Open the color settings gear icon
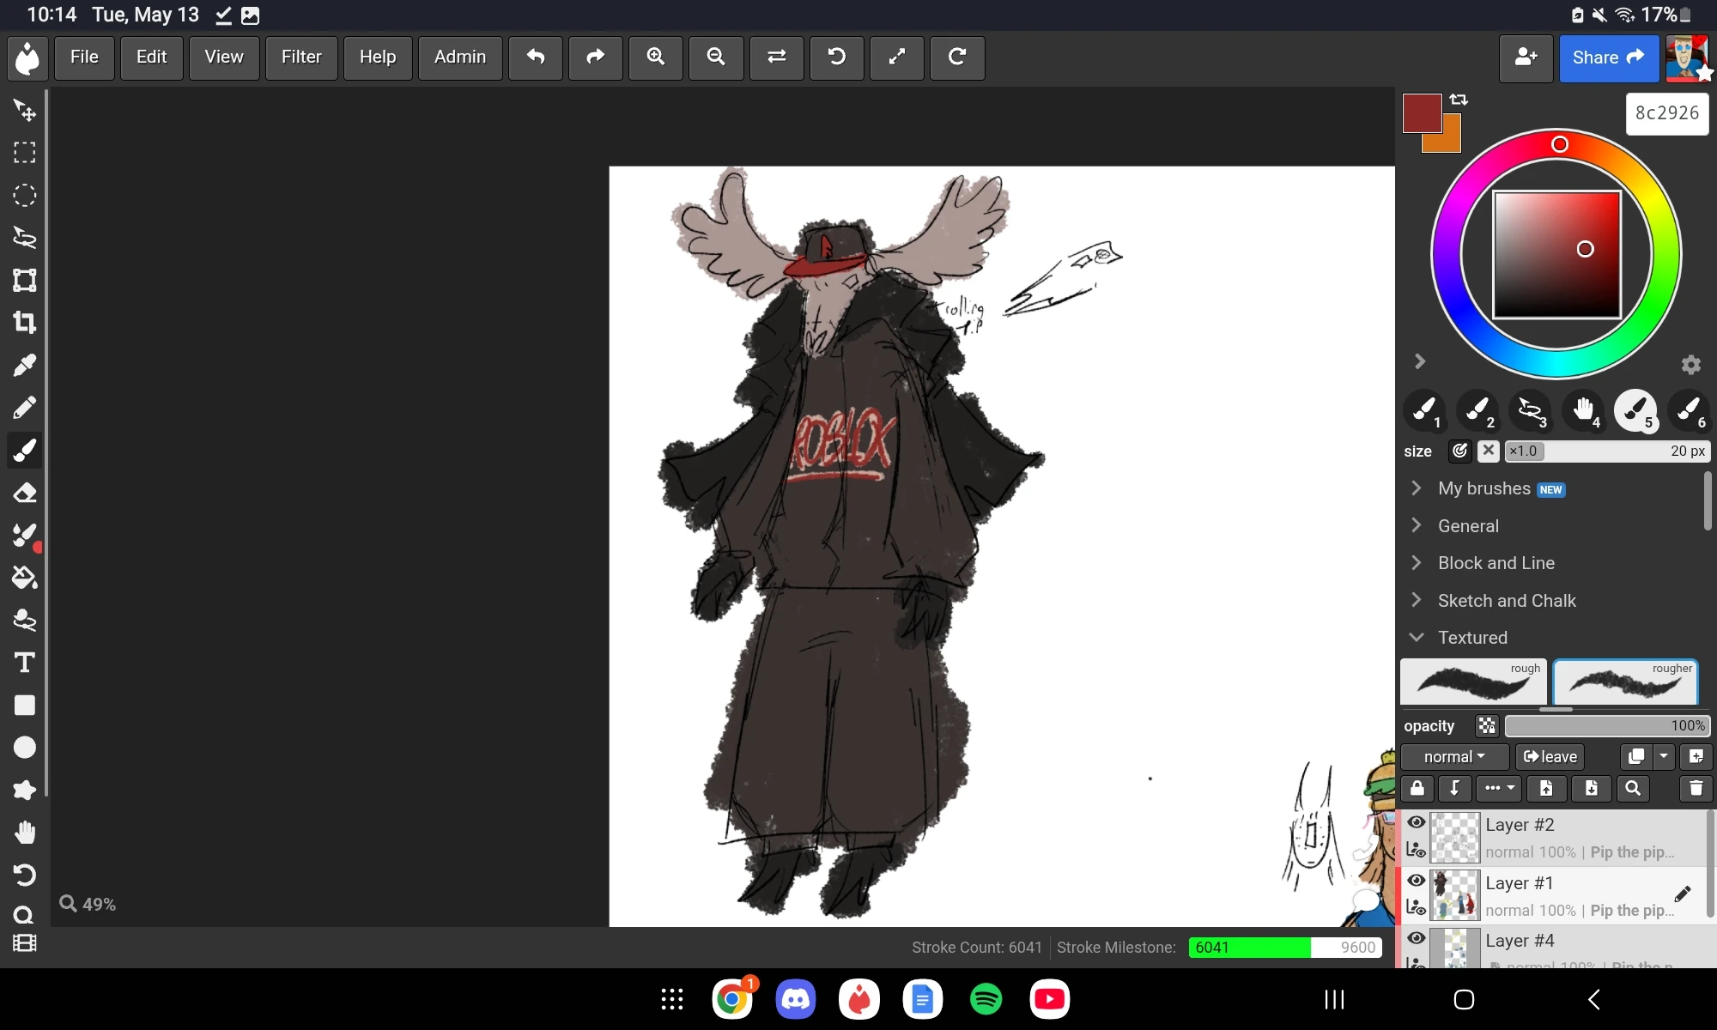The image size is (1717, 1030). click(1690, 364)
